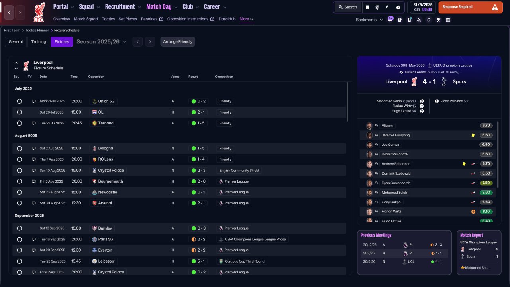
Task: Click the fixture list vertical scrollbar
Action: (x=347, y=102)
